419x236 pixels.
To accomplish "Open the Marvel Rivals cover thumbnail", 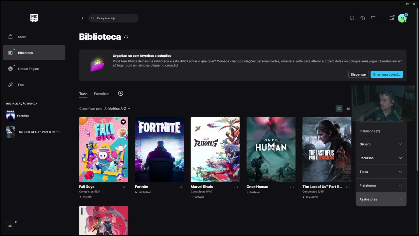I will [215, 149].
